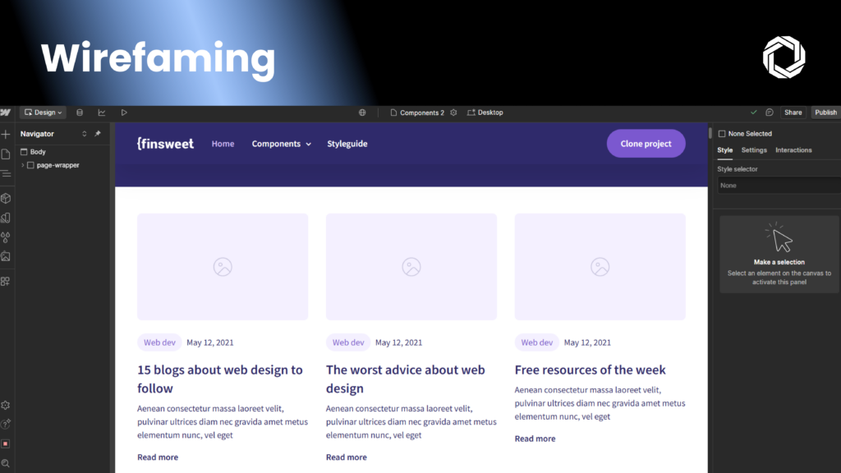Click the Navigator panel title
The height and width of the screenshot is (473, 841).
[37, 134]
